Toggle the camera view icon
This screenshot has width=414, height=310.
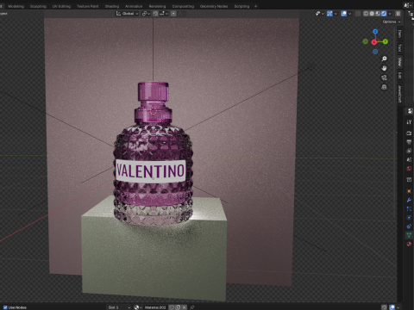[x=384, y=77]
